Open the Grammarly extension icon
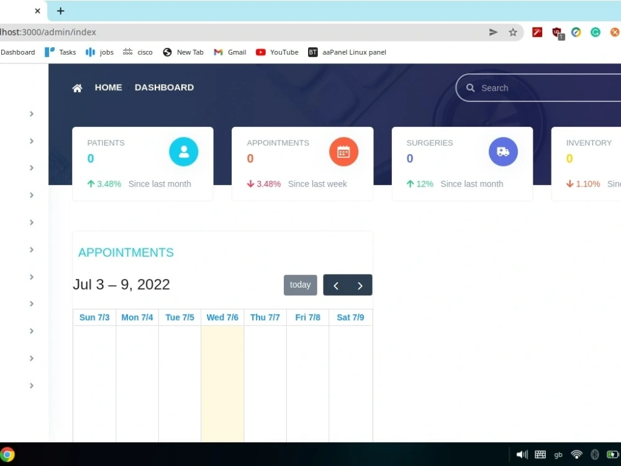The image size is (621, 466). point(596,32)
